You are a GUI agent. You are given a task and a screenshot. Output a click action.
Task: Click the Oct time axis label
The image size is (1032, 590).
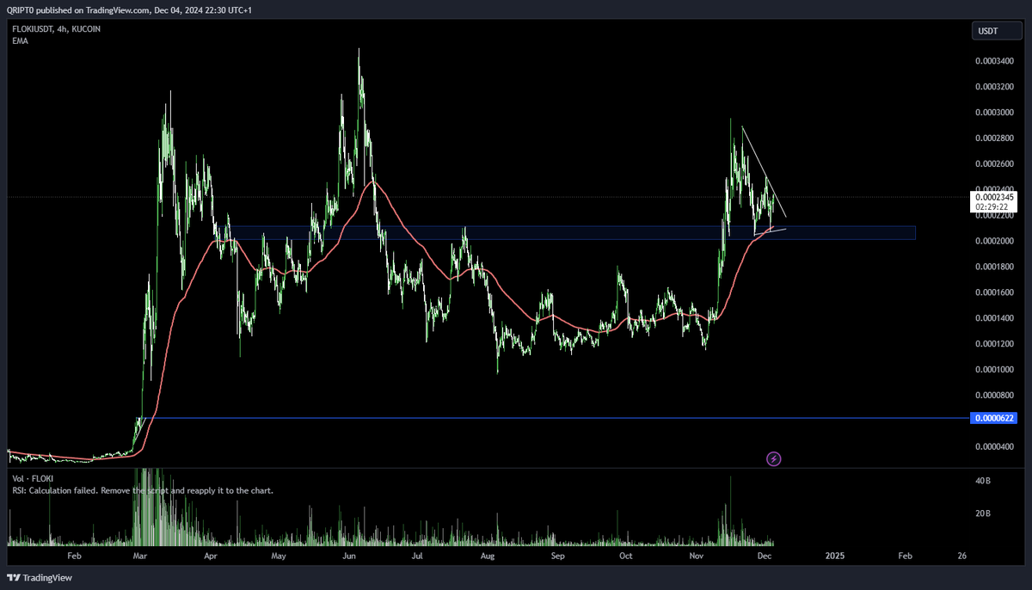coord(626,556)
